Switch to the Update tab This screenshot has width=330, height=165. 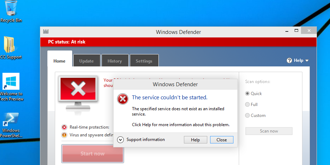pyautogui.click(x=87, y=60)
